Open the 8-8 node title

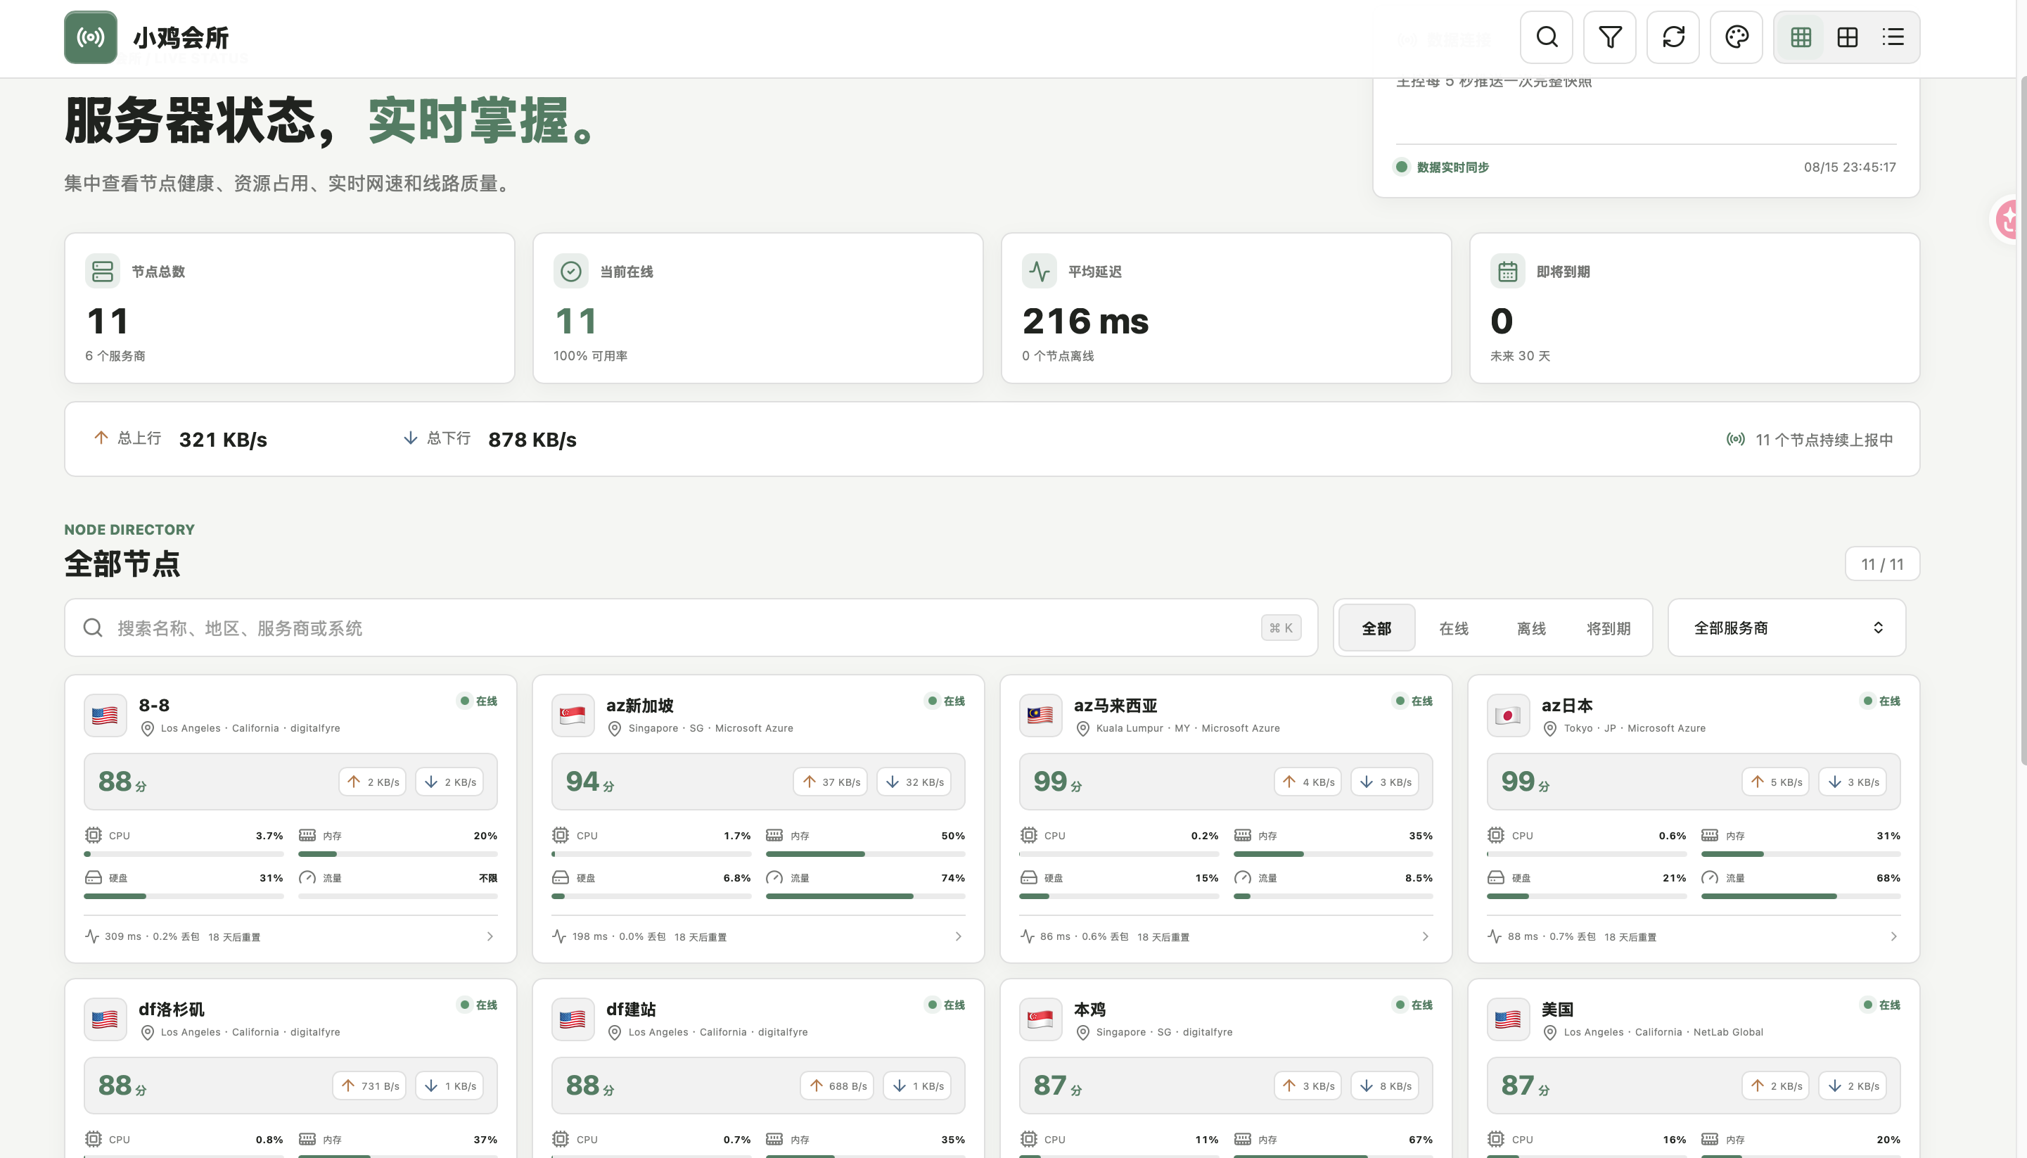pyautogui.click(x=154, y=706)
